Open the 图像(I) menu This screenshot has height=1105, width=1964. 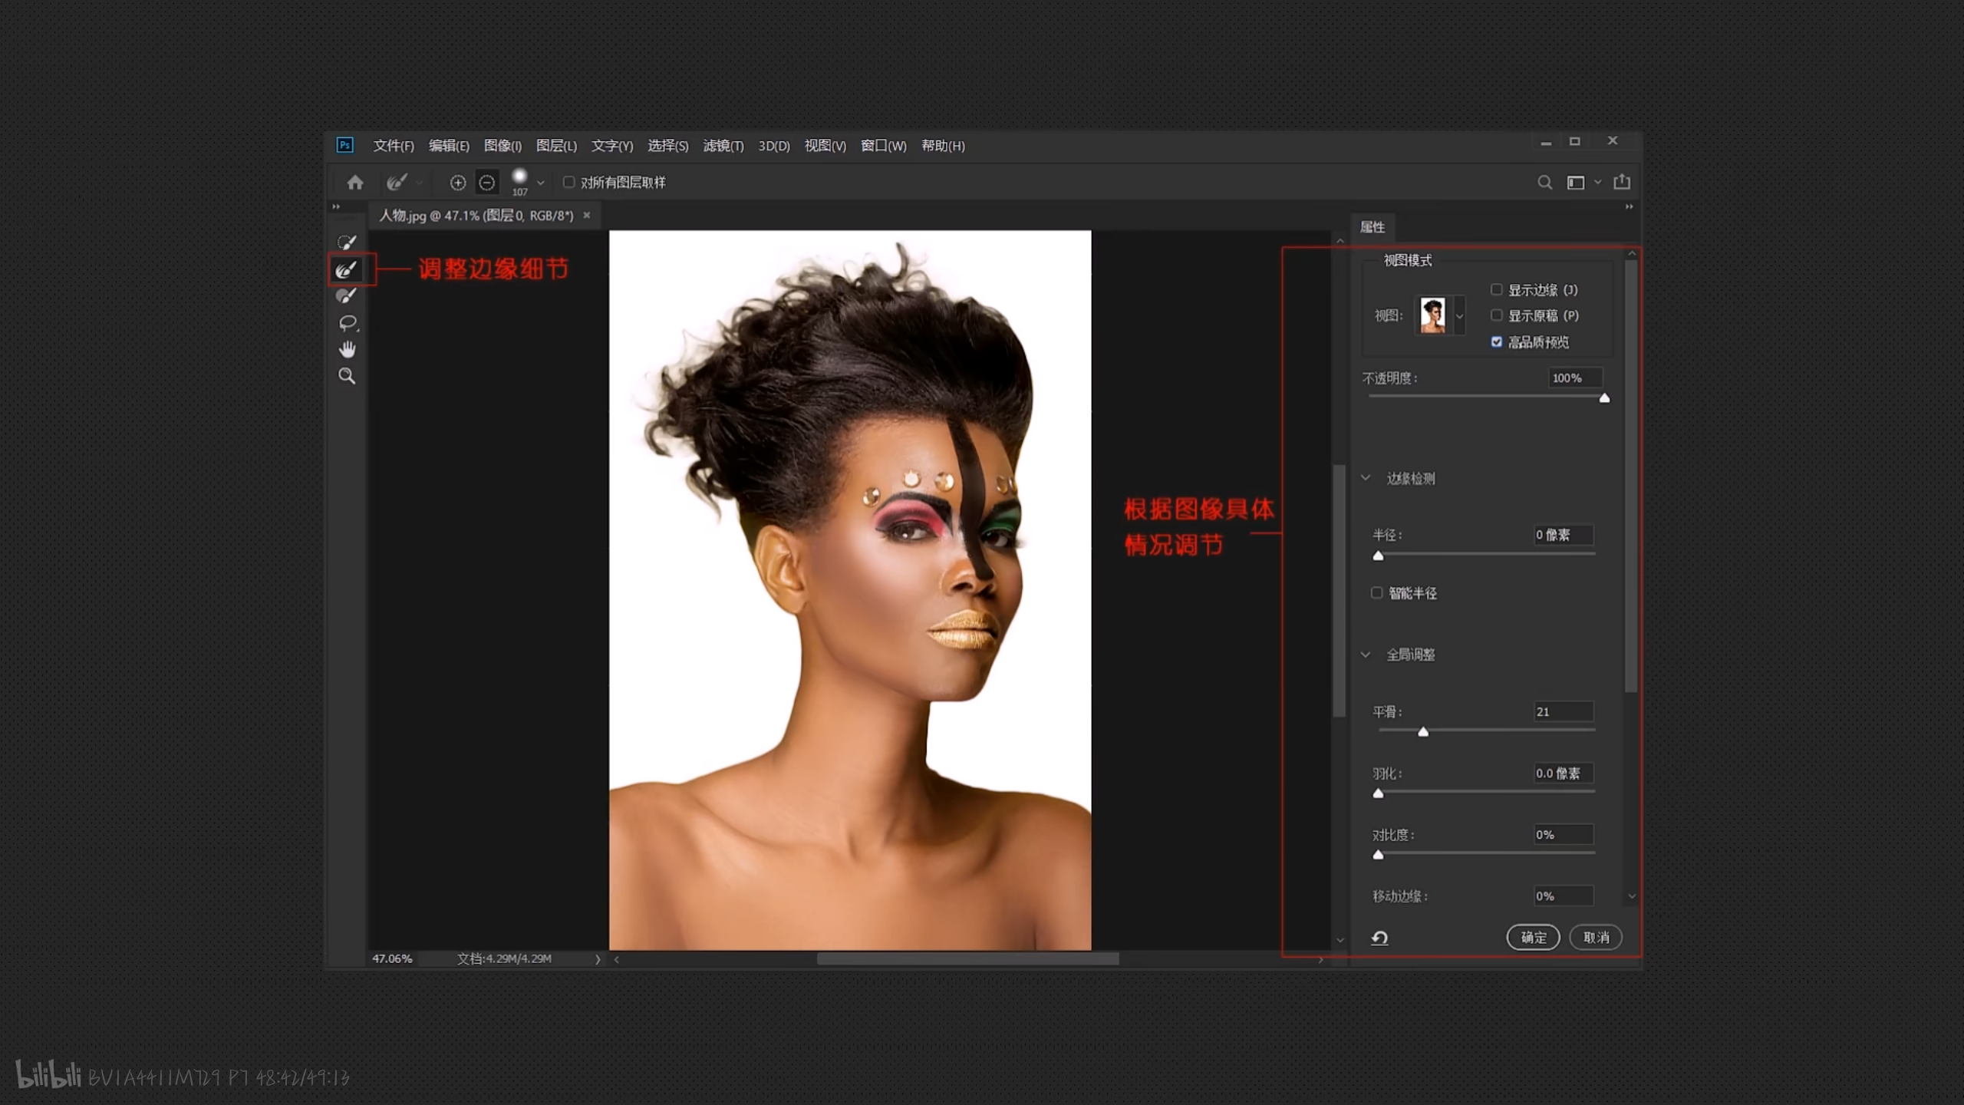click(503, 146)
